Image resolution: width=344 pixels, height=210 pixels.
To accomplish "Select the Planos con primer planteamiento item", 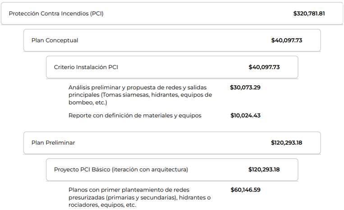I will [139, 197].
